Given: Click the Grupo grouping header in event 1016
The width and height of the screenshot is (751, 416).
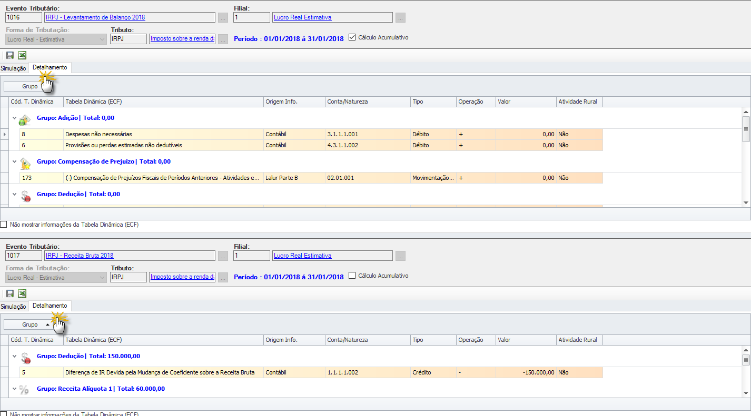Looking at the screenshot, I should [x=30, y=86].
